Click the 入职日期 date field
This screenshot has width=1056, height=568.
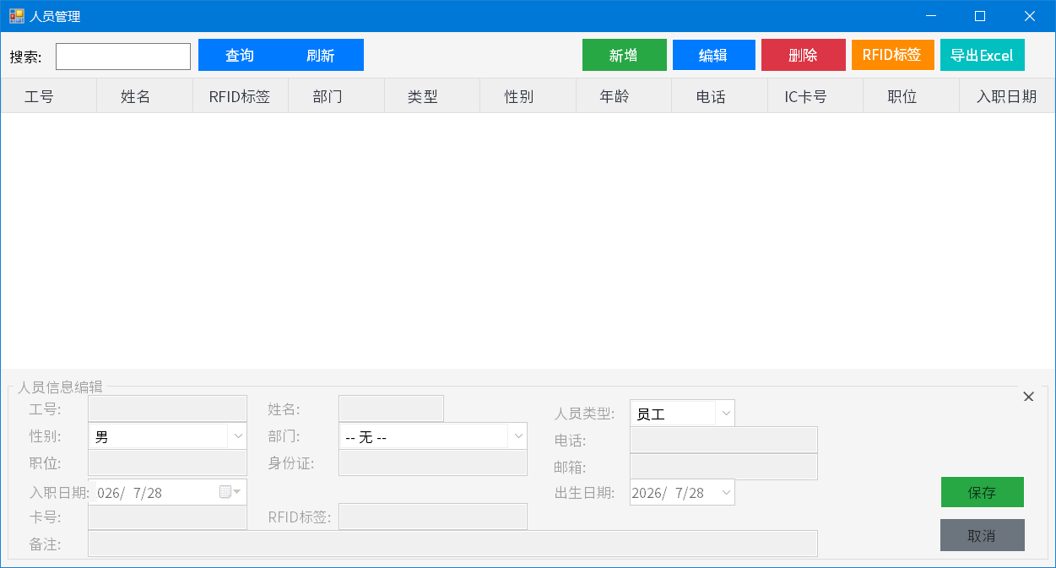coord(168,492)
